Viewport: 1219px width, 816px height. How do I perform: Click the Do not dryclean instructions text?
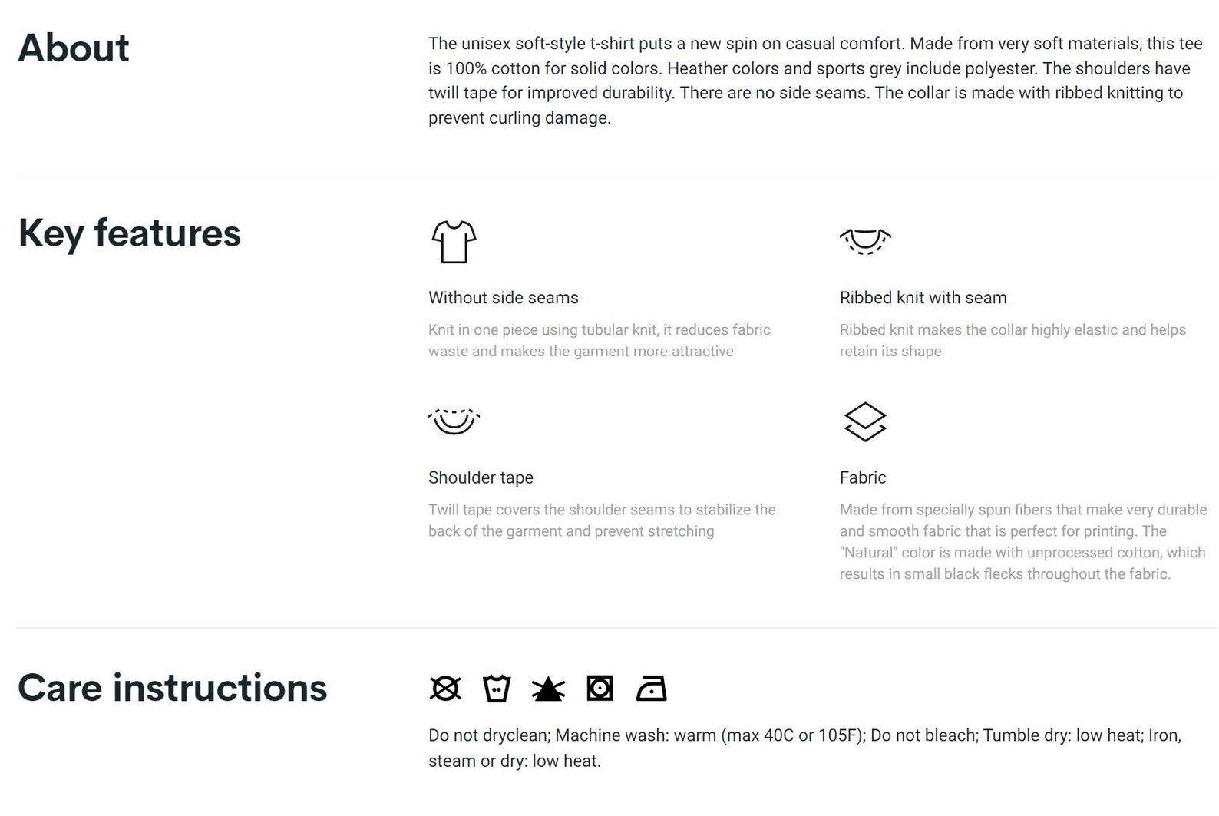pyautogui.click(x=804, y=748)
